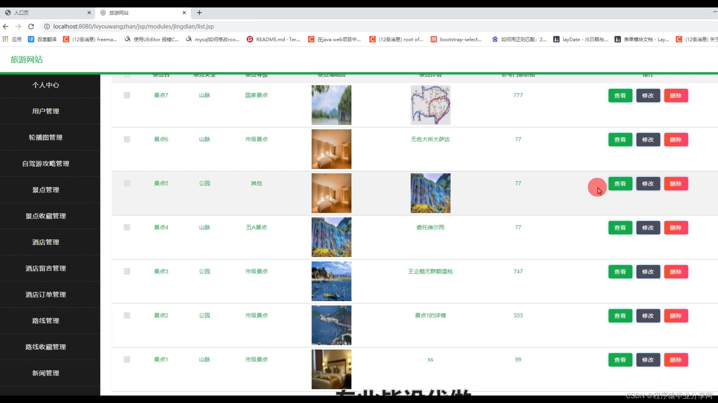718x403 pixels.
Task: Click site info icon in address bar
Action: coord(47,26)
